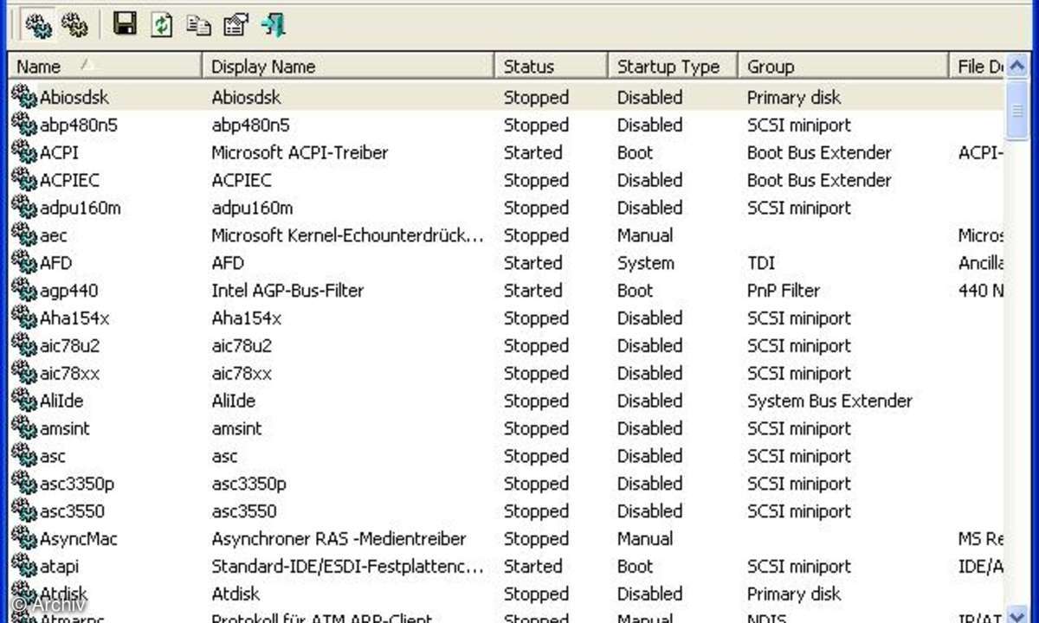
Task: Select the AsyncMac driver entry
Action: 78,539
